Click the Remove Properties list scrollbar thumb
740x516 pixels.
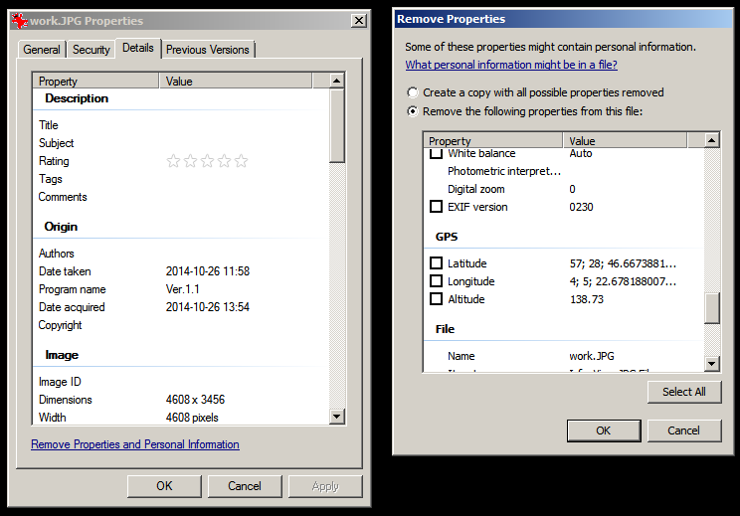[x=712, y=308]
